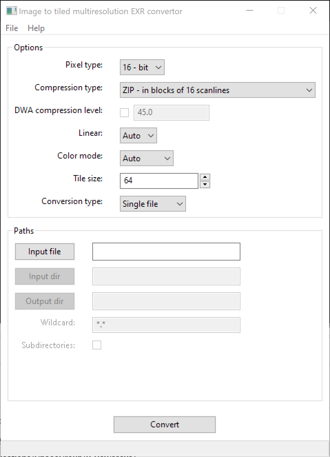Increase tile size with the up arrow
Image resolution: width=330 pixels, height=457 pixels.
coord(205,177)
